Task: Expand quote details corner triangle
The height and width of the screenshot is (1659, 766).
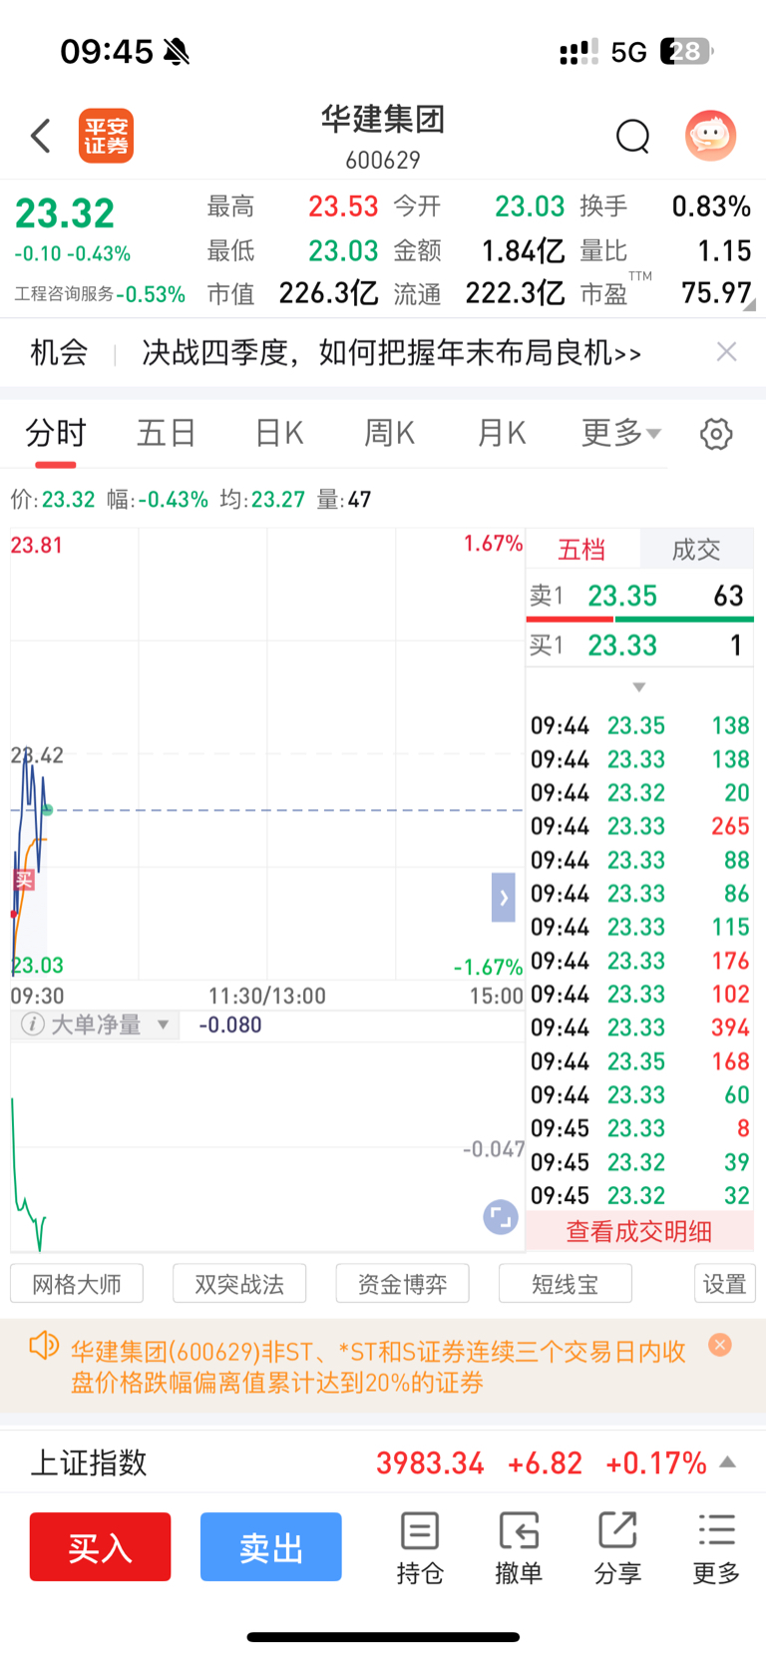Action: pos(749,305)
